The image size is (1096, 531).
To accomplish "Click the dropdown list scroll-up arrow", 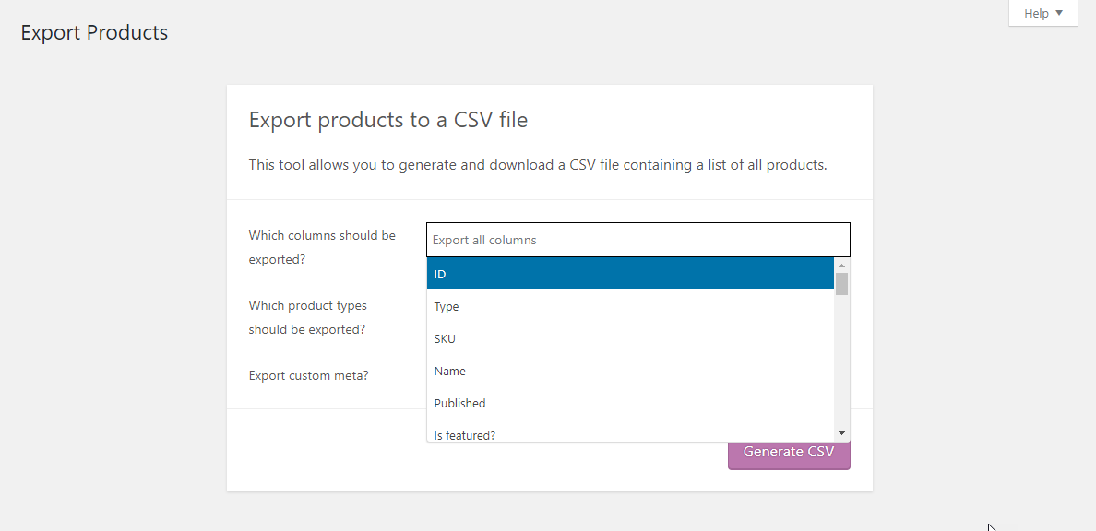I will pyautogui.click(x=841, y=265).
